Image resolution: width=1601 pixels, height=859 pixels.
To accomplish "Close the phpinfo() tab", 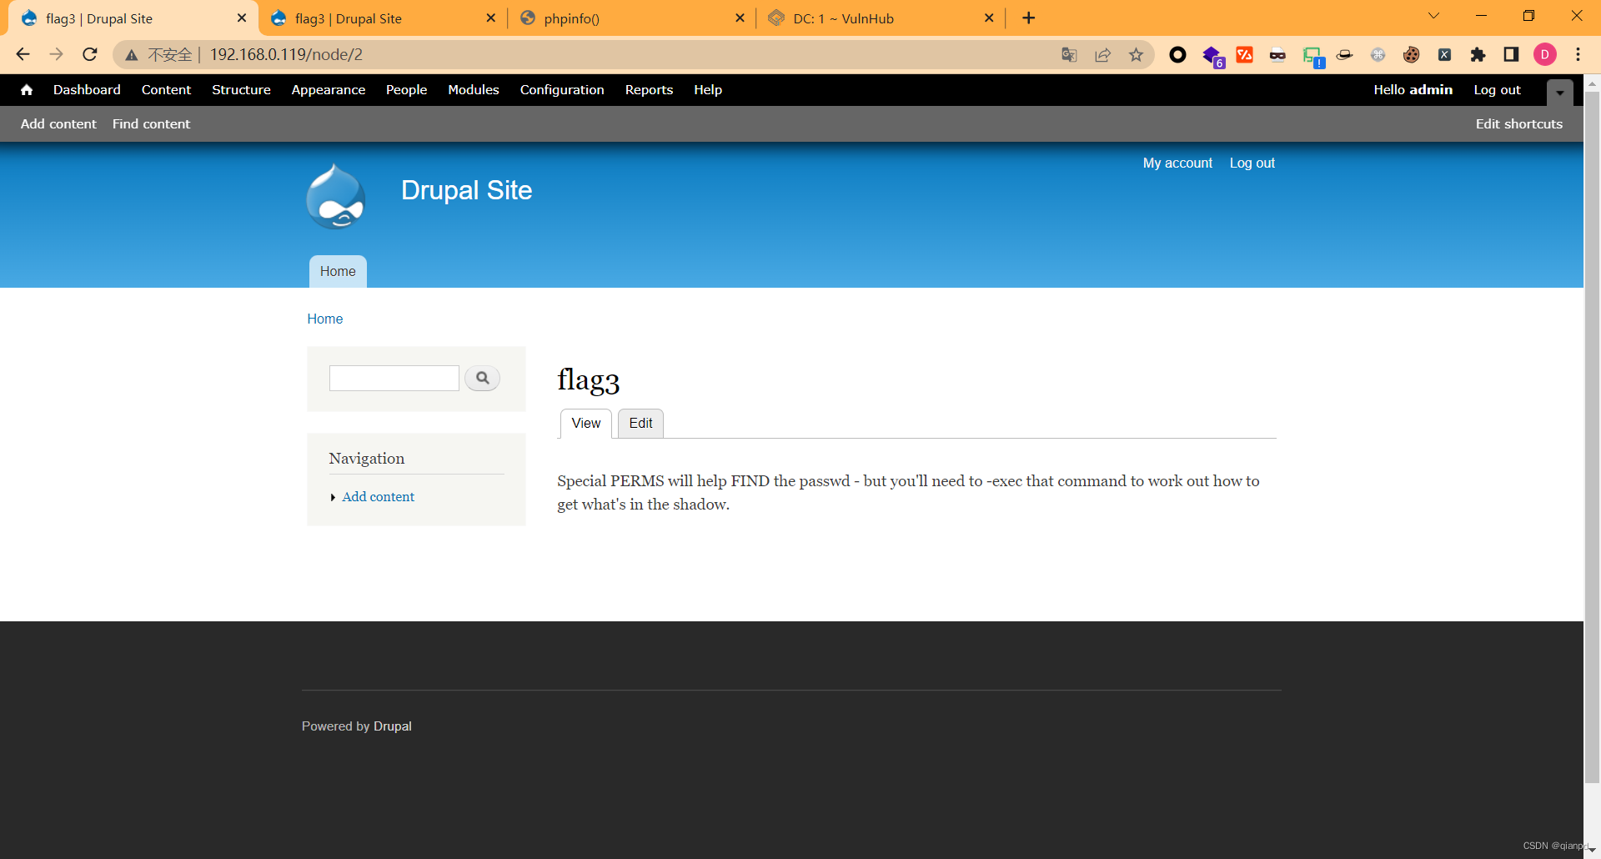I will (740, 18).
